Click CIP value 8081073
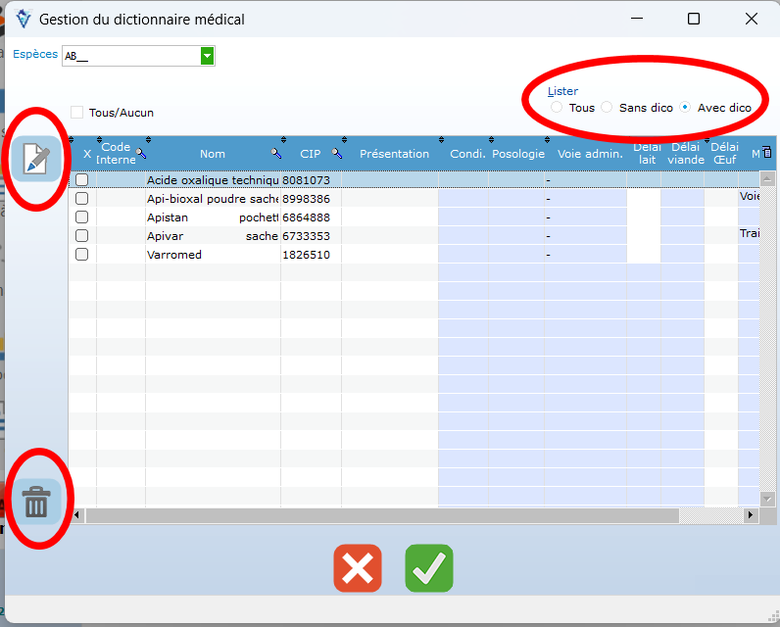The height and width of the screenshot is (627, 780). (x=306, y=180)
